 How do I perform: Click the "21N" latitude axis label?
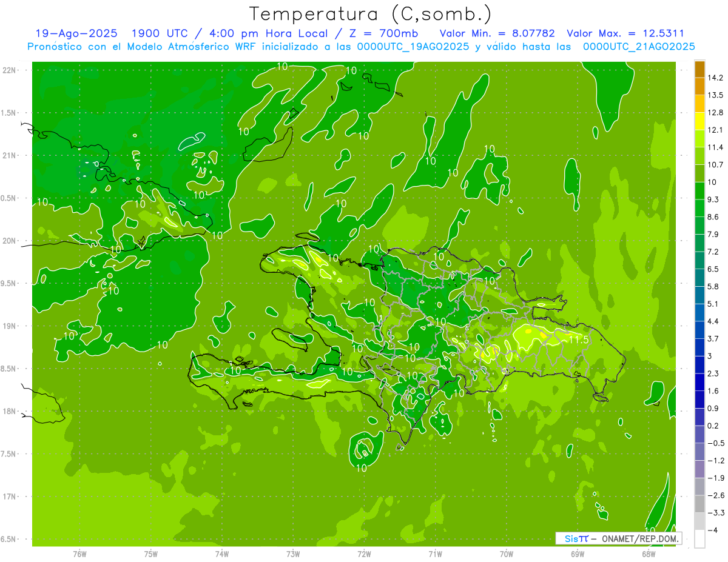coord(8,155)
